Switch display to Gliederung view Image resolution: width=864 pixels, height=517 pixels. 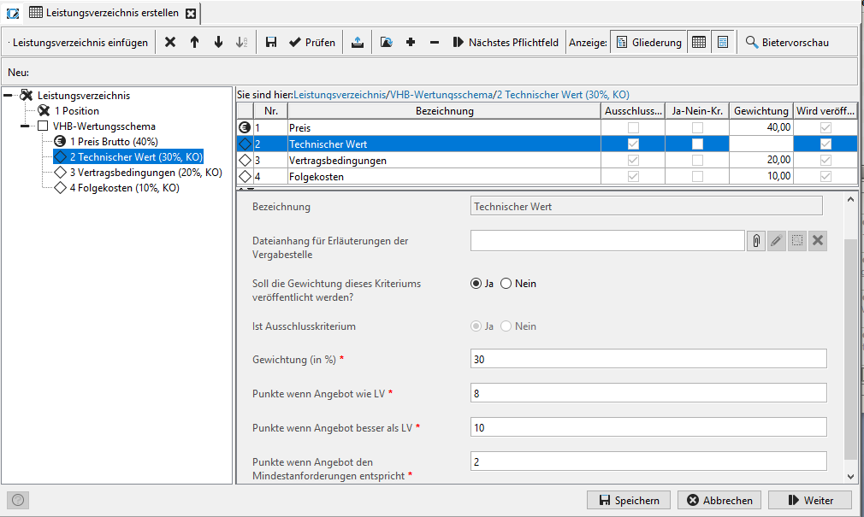tap(648, 42)
